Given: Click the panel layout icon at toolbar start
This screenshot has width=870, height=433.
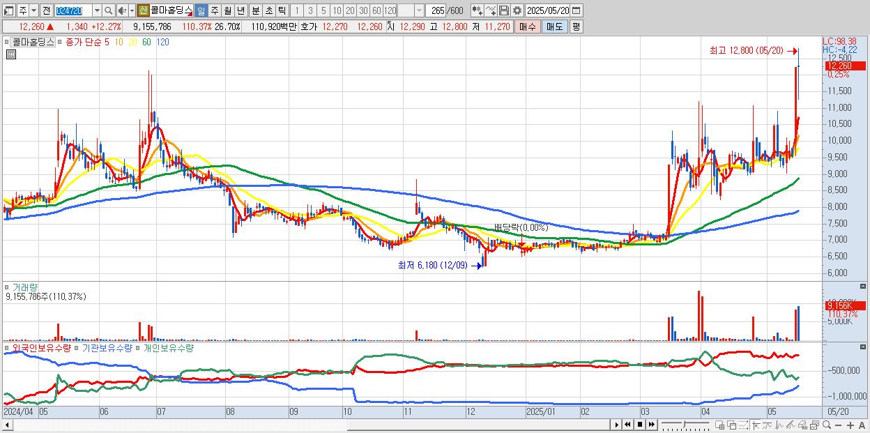Looking at the screenshot, I should click(8, 10).
